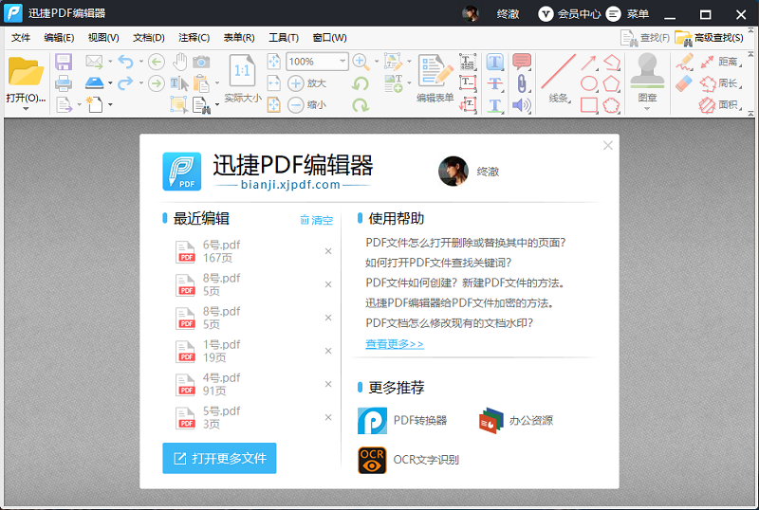Screen dimensions: 759x510
Task: Select the Snapshot camera tool
Action: [x=201, y=62]
